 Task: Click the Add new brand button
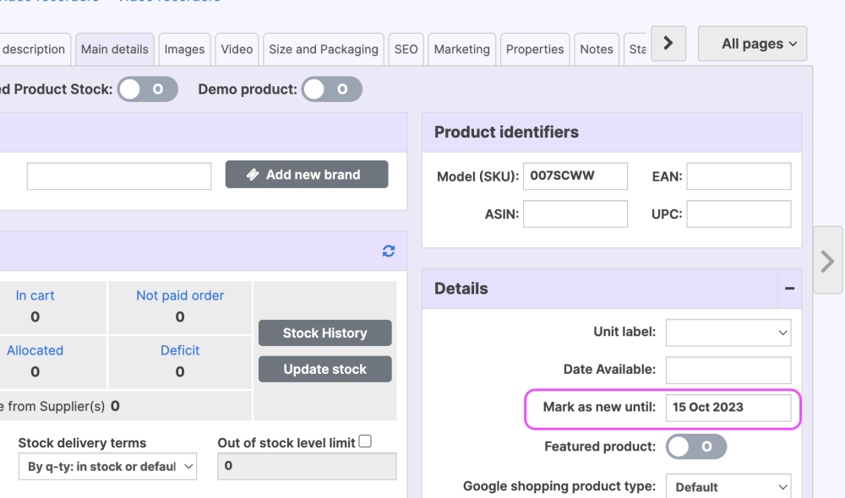click(307, 175)
